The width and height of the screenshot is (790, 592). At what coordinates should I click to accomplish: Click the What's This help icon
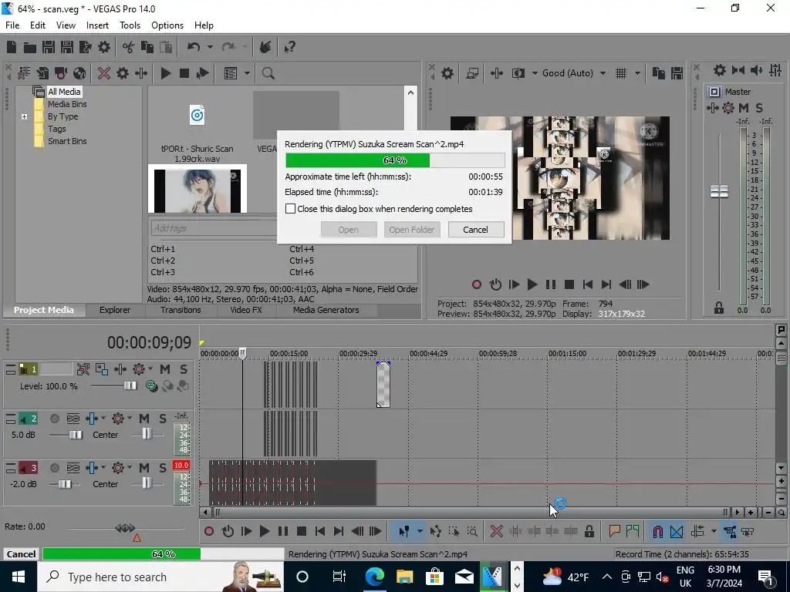coord(290,47)
